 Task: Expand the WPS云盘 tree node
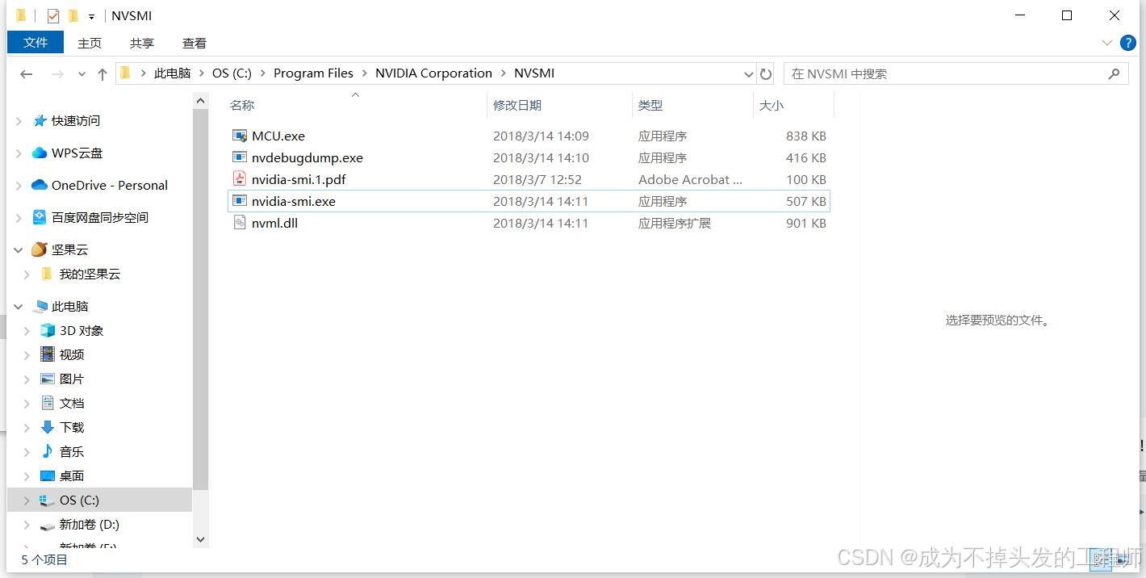pos(19,153)
